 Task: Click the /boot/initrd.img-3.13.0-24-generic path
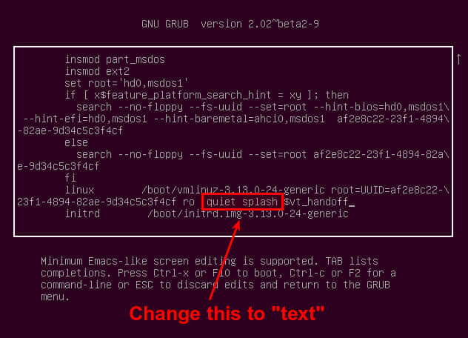248,213
